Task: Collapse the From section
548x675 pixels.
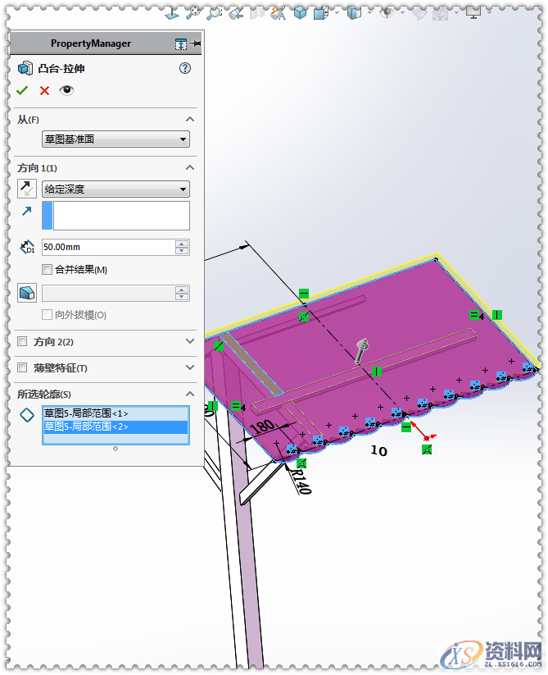Action: click(190, 119)
